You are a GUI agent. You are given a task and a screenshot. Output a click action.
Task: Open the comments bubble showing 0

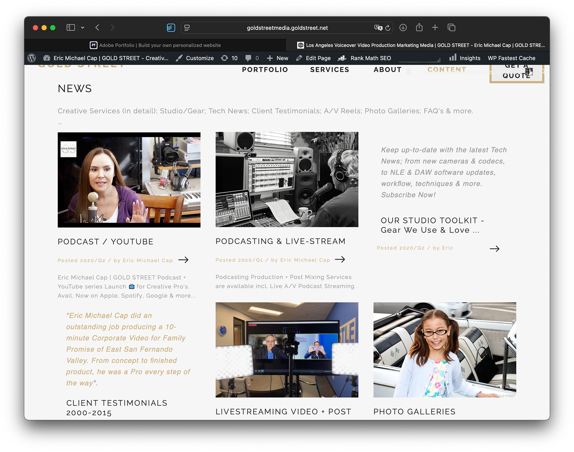click(252, 58)
